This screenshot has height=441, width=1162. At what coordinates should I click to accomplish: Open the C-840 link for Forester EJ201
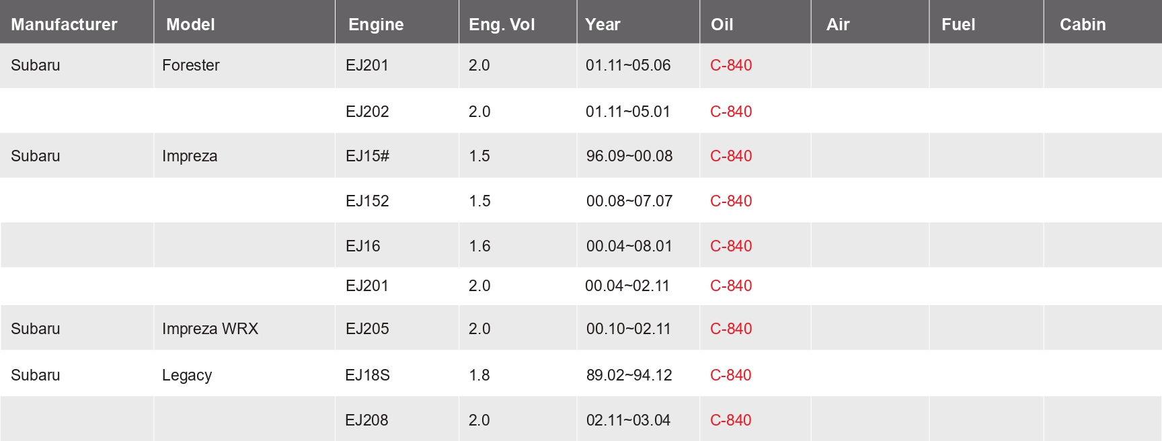[x=731, y=65]
